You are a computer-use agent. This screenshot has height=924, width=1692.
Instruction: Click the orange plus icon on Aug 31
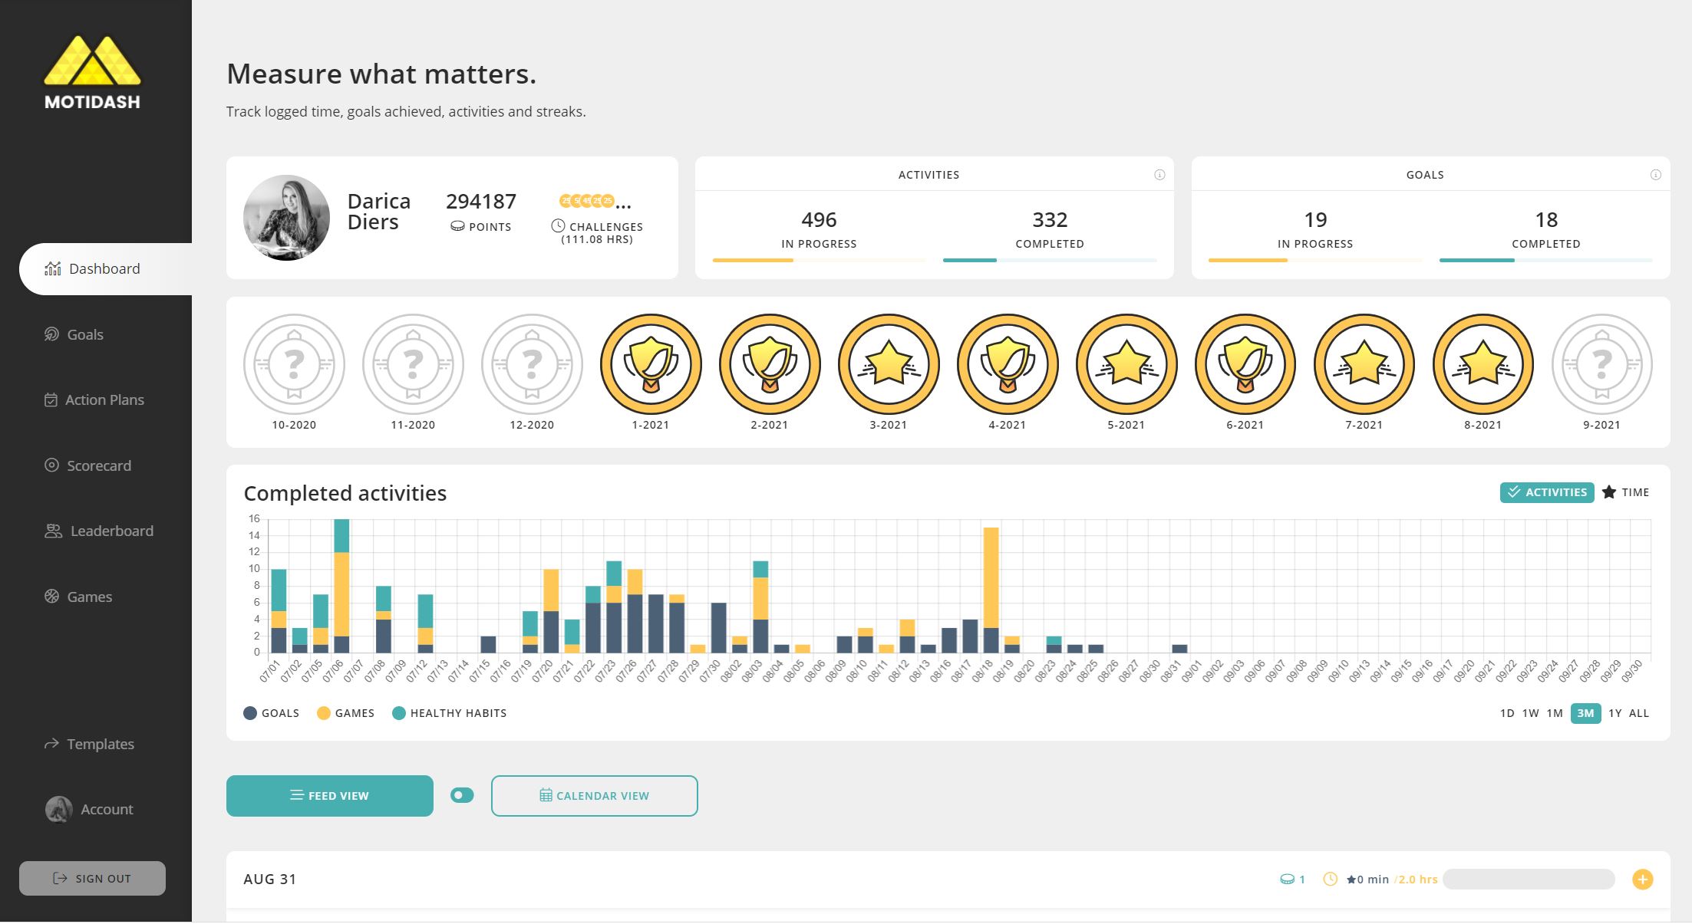(x=1642, y=880)
